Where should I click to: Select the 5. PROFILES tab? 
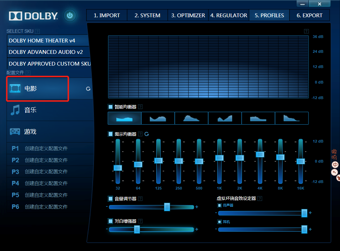(x=269, y=15)
